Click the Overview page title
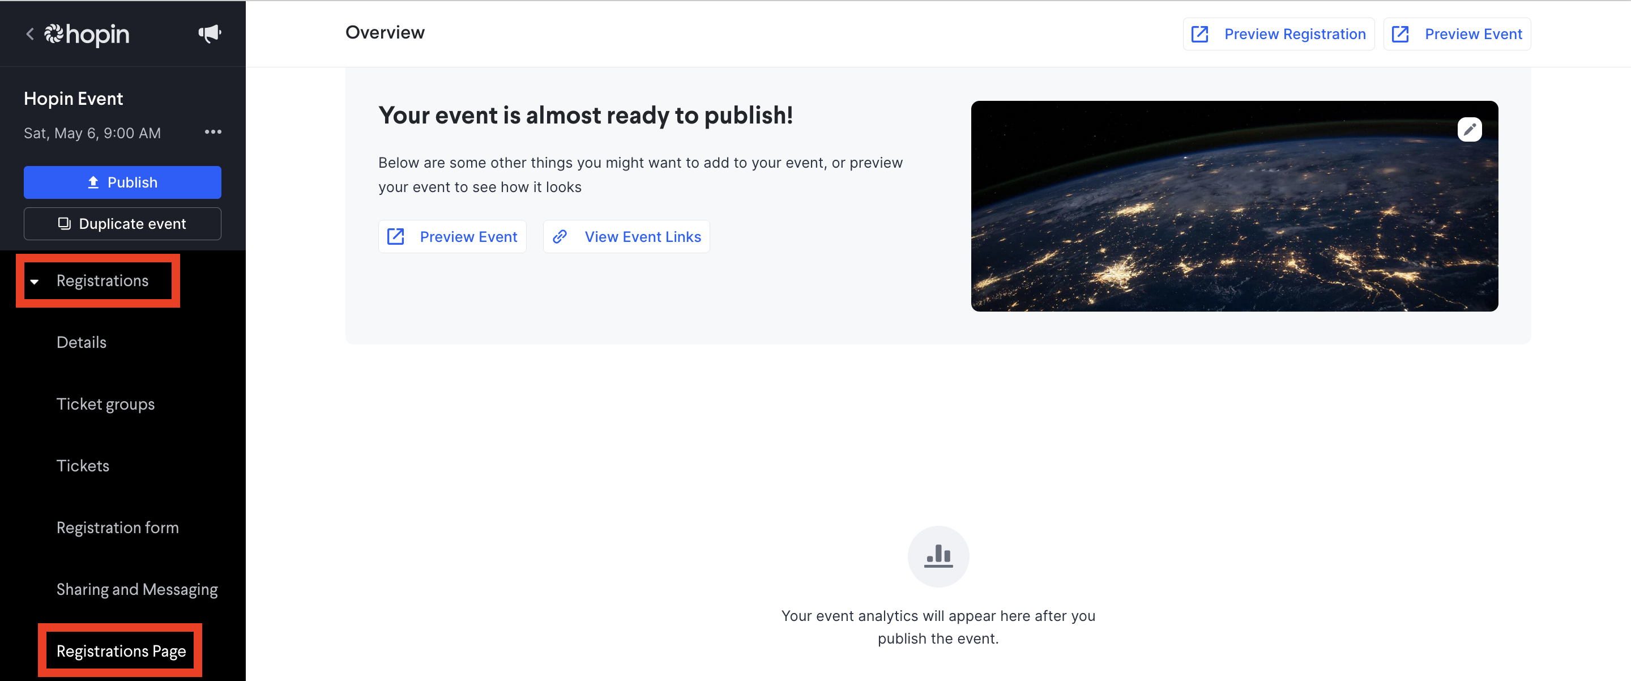Viewport: 1631px width, 681px height. click(385, 33)
